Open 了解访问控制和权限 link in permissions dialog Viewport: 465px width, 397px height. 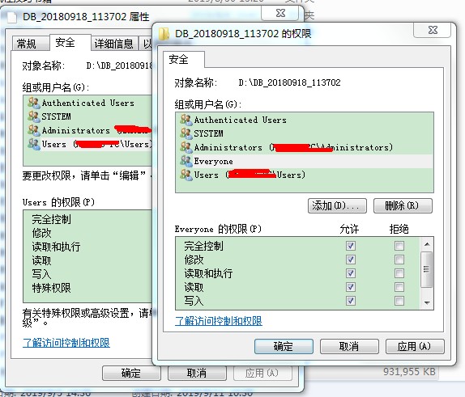(x=219, y=321)
